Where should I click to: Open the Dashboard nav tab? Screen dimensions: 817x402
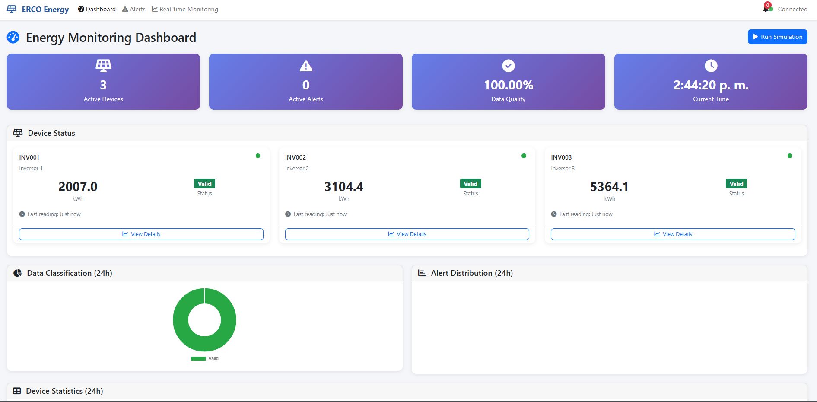click(x=97, y=9)
